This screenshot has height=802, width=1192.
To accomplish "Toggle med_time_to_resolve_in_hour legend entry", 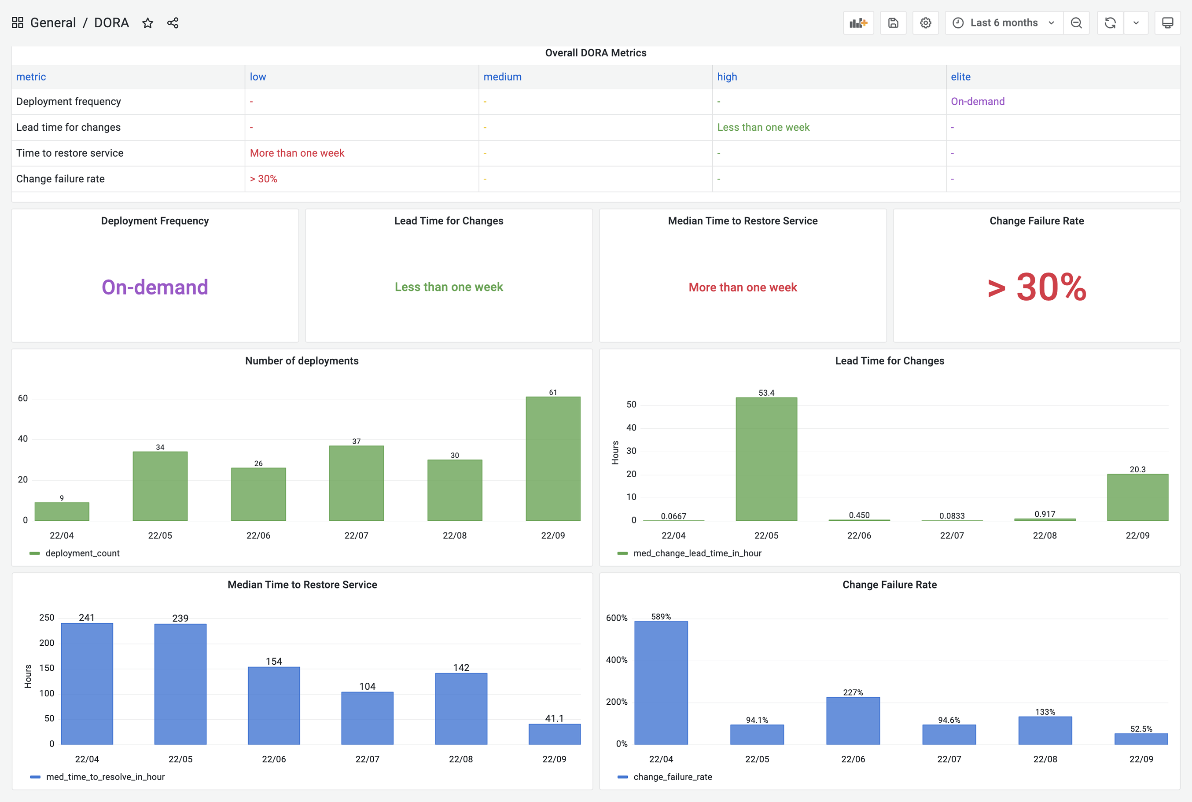I will click(105, 776).
